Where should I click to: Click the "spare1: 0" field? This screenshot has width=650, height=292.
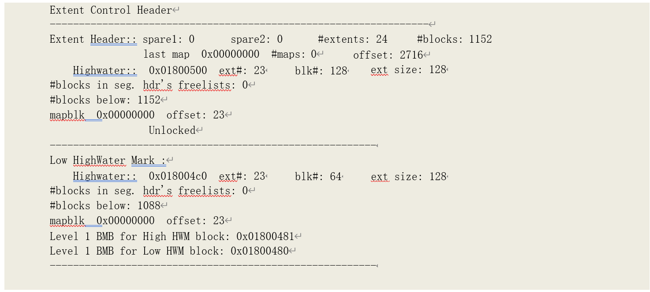168,40
